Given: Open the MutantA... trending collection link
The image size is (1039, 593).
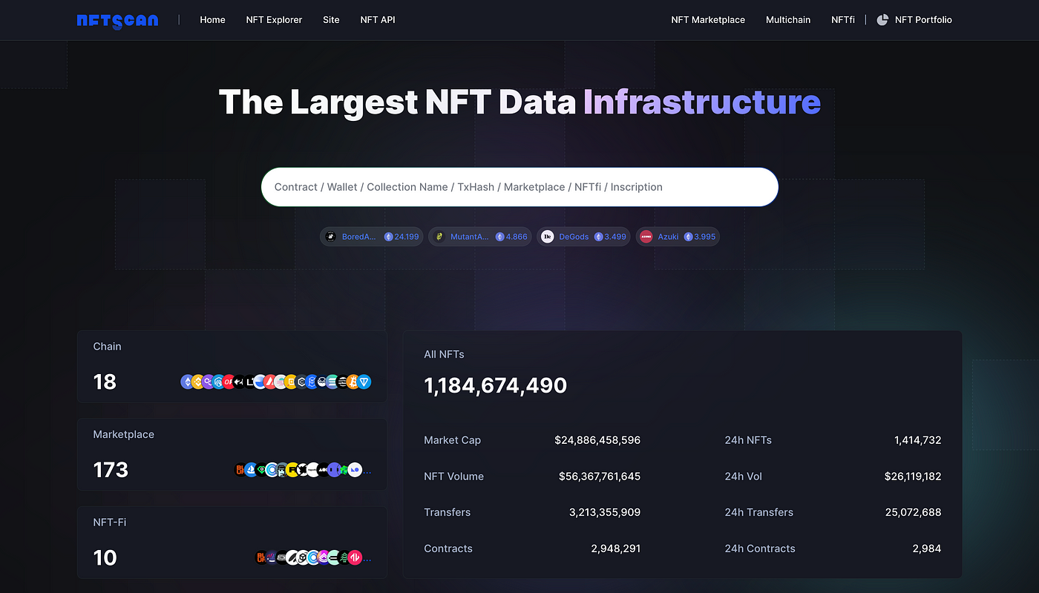Looking at the screenshot, I should coord(469,237).
